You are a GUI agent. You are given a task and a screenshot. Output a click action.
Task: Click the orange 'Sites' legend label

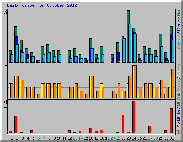coord(179,86)
